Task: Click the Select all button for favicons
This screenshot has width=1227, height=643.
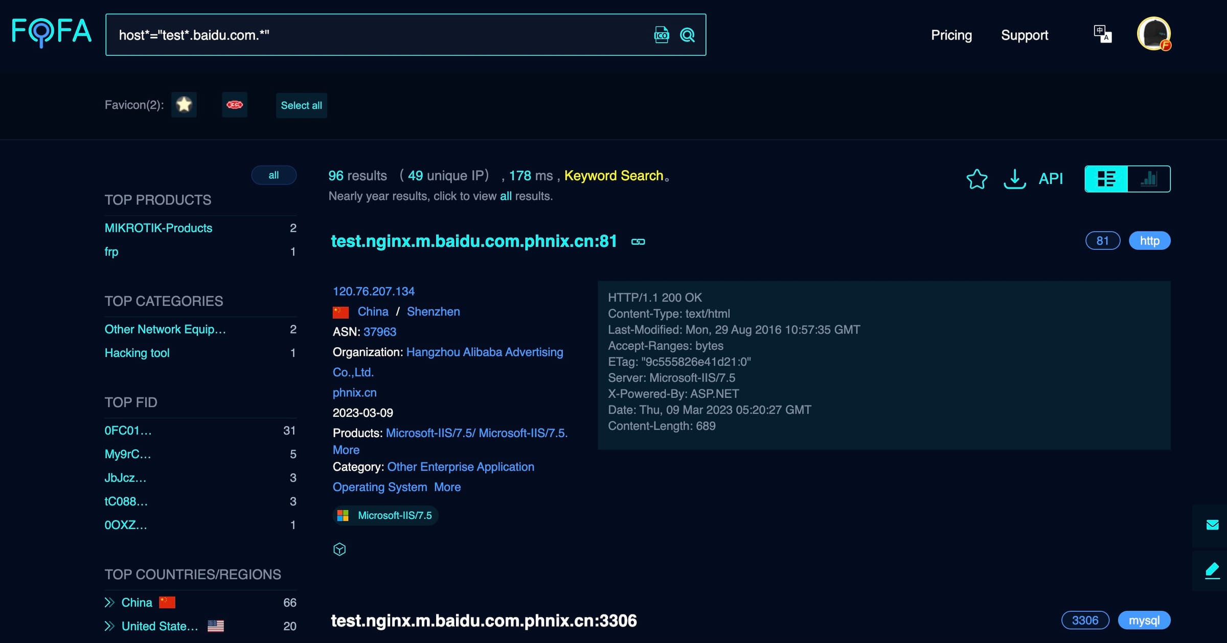Action: click(x=301, y=105)
